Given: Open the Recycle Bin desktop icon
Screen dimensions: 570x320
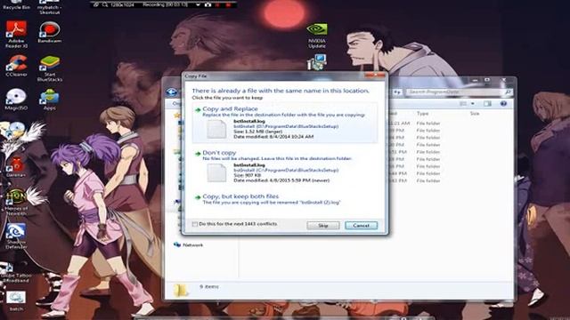Looking at the screenshot, I should 16,4.
